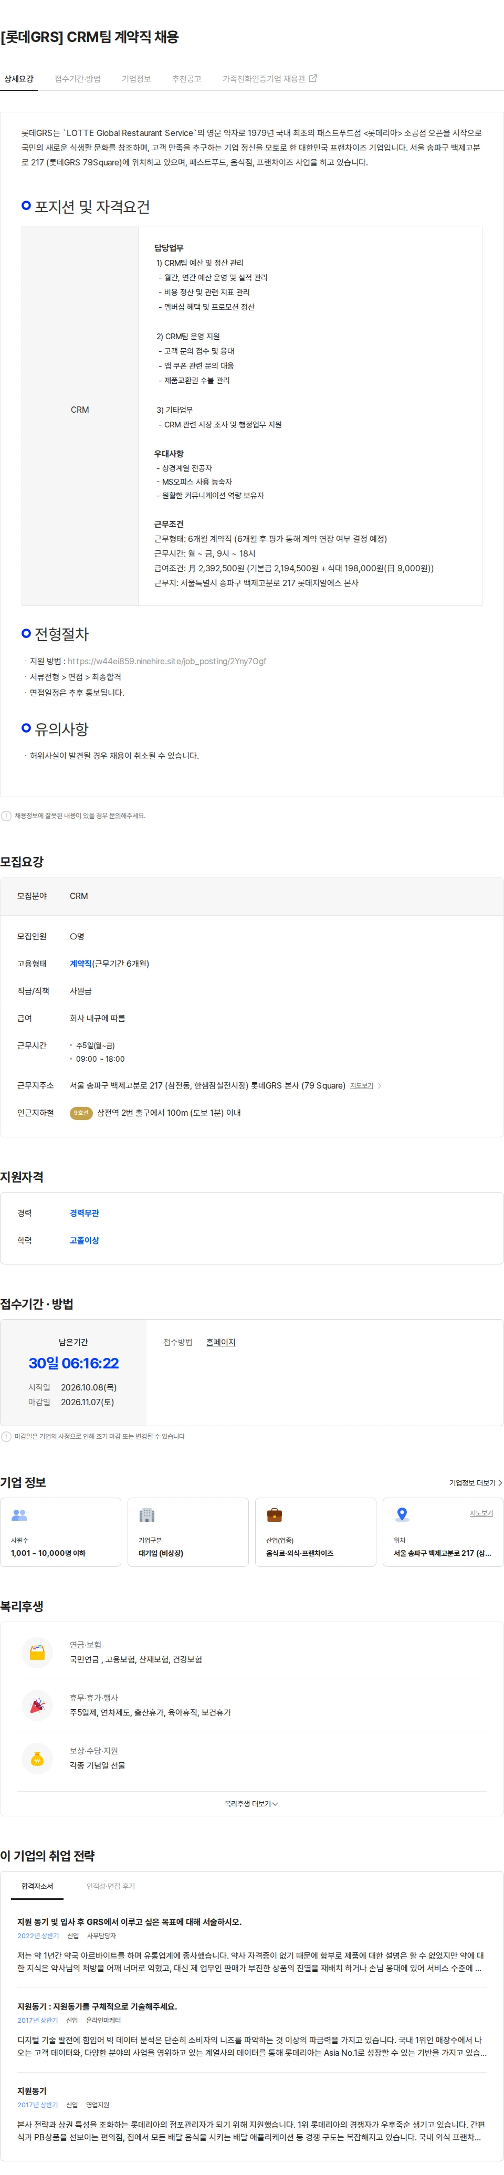Click the 보상·수당·지원 money bag icon

coord(37,1759)
